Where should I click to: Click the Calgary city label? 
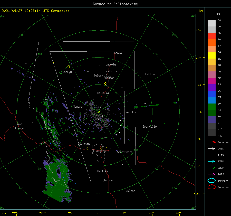tap(100, 151)
